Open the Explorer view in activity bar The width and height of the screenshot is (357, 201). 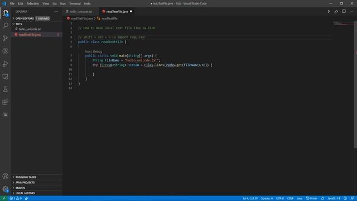pos(5,13)
